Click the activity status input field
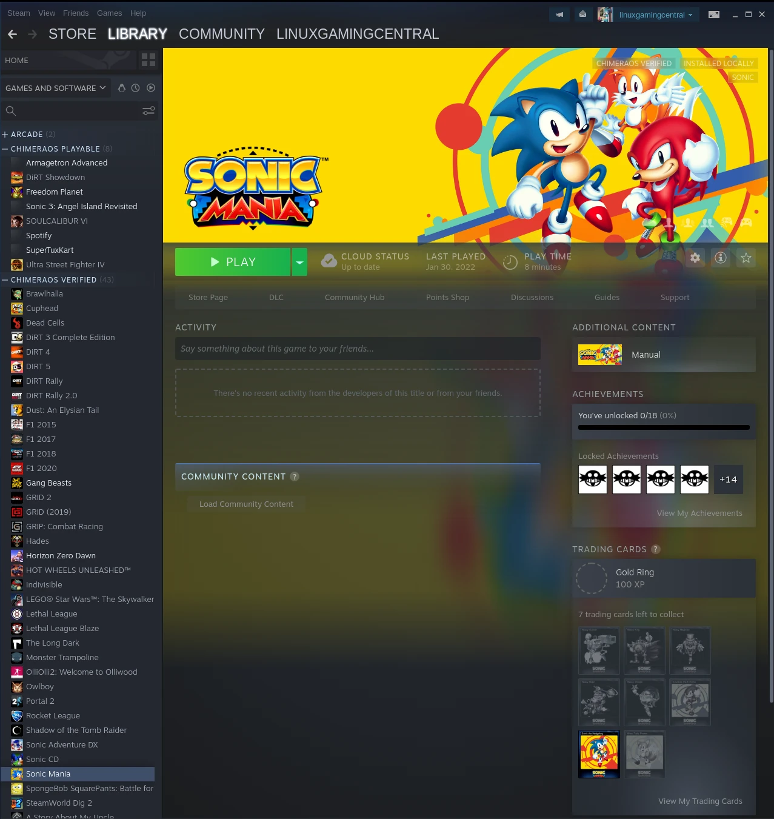The width and height of the screenshot is (774, 819). coord(358,349)
